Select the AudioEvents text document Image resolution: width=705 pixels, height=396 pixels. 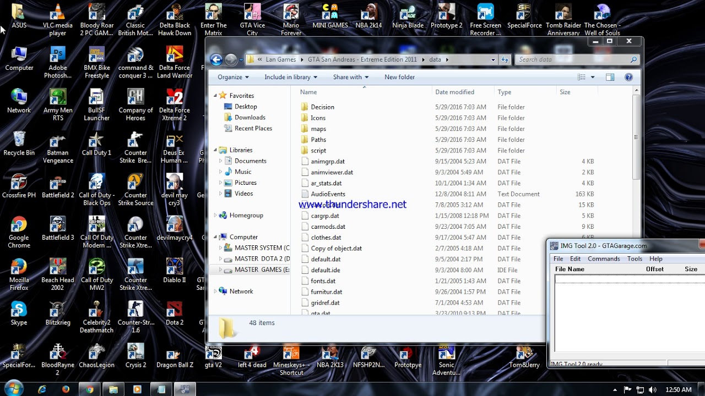click(328, 194)
